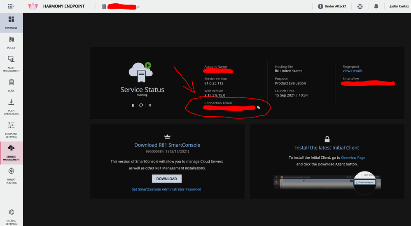Click the building account icon
Viewport: 411px width, 226px height.
pos(104,6)
